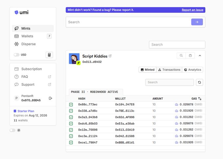The width and height of the screenshot is (223, 159).
Task: Click in the top main Search field
Action: click(x=135, y=22)
